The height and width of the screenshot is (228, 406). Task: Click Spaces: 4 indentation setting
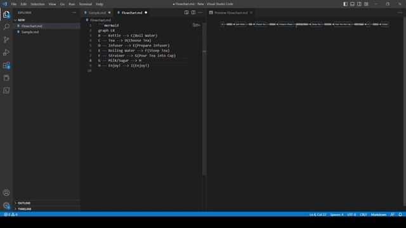pos(337,215)
